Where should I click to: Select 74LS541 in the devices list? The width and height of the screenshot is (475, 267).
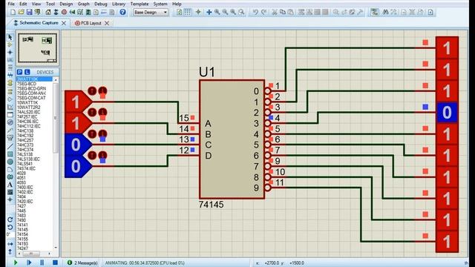tap(24, 164)
